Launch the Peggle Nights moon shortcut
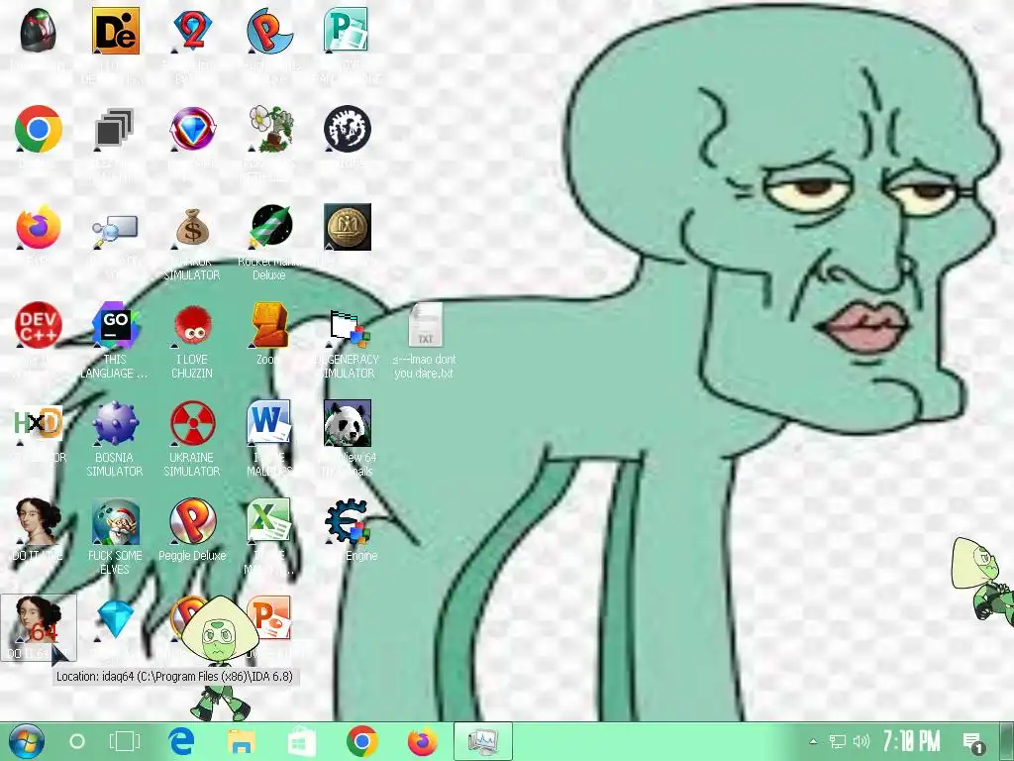The height and width of the screenshot is (761, 1014). point(269,31)
